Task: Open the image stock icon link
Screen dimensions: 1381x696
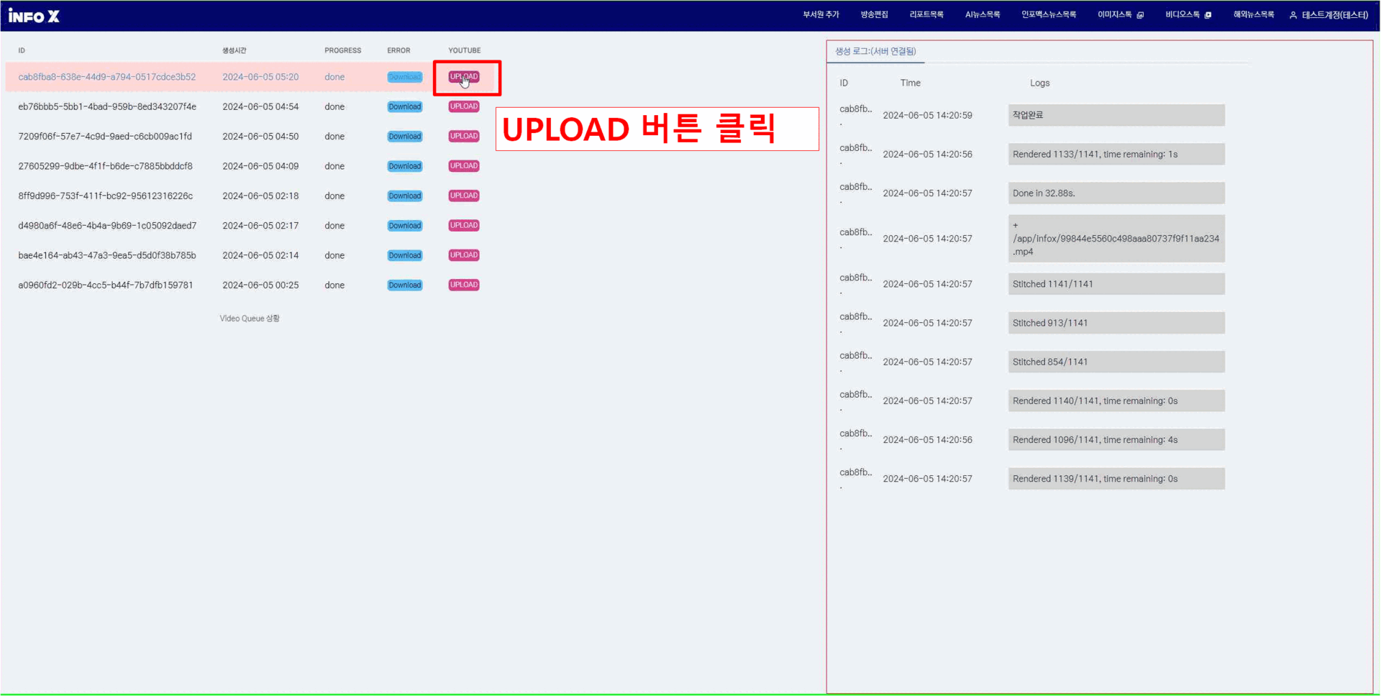Action: point(1140,15)
